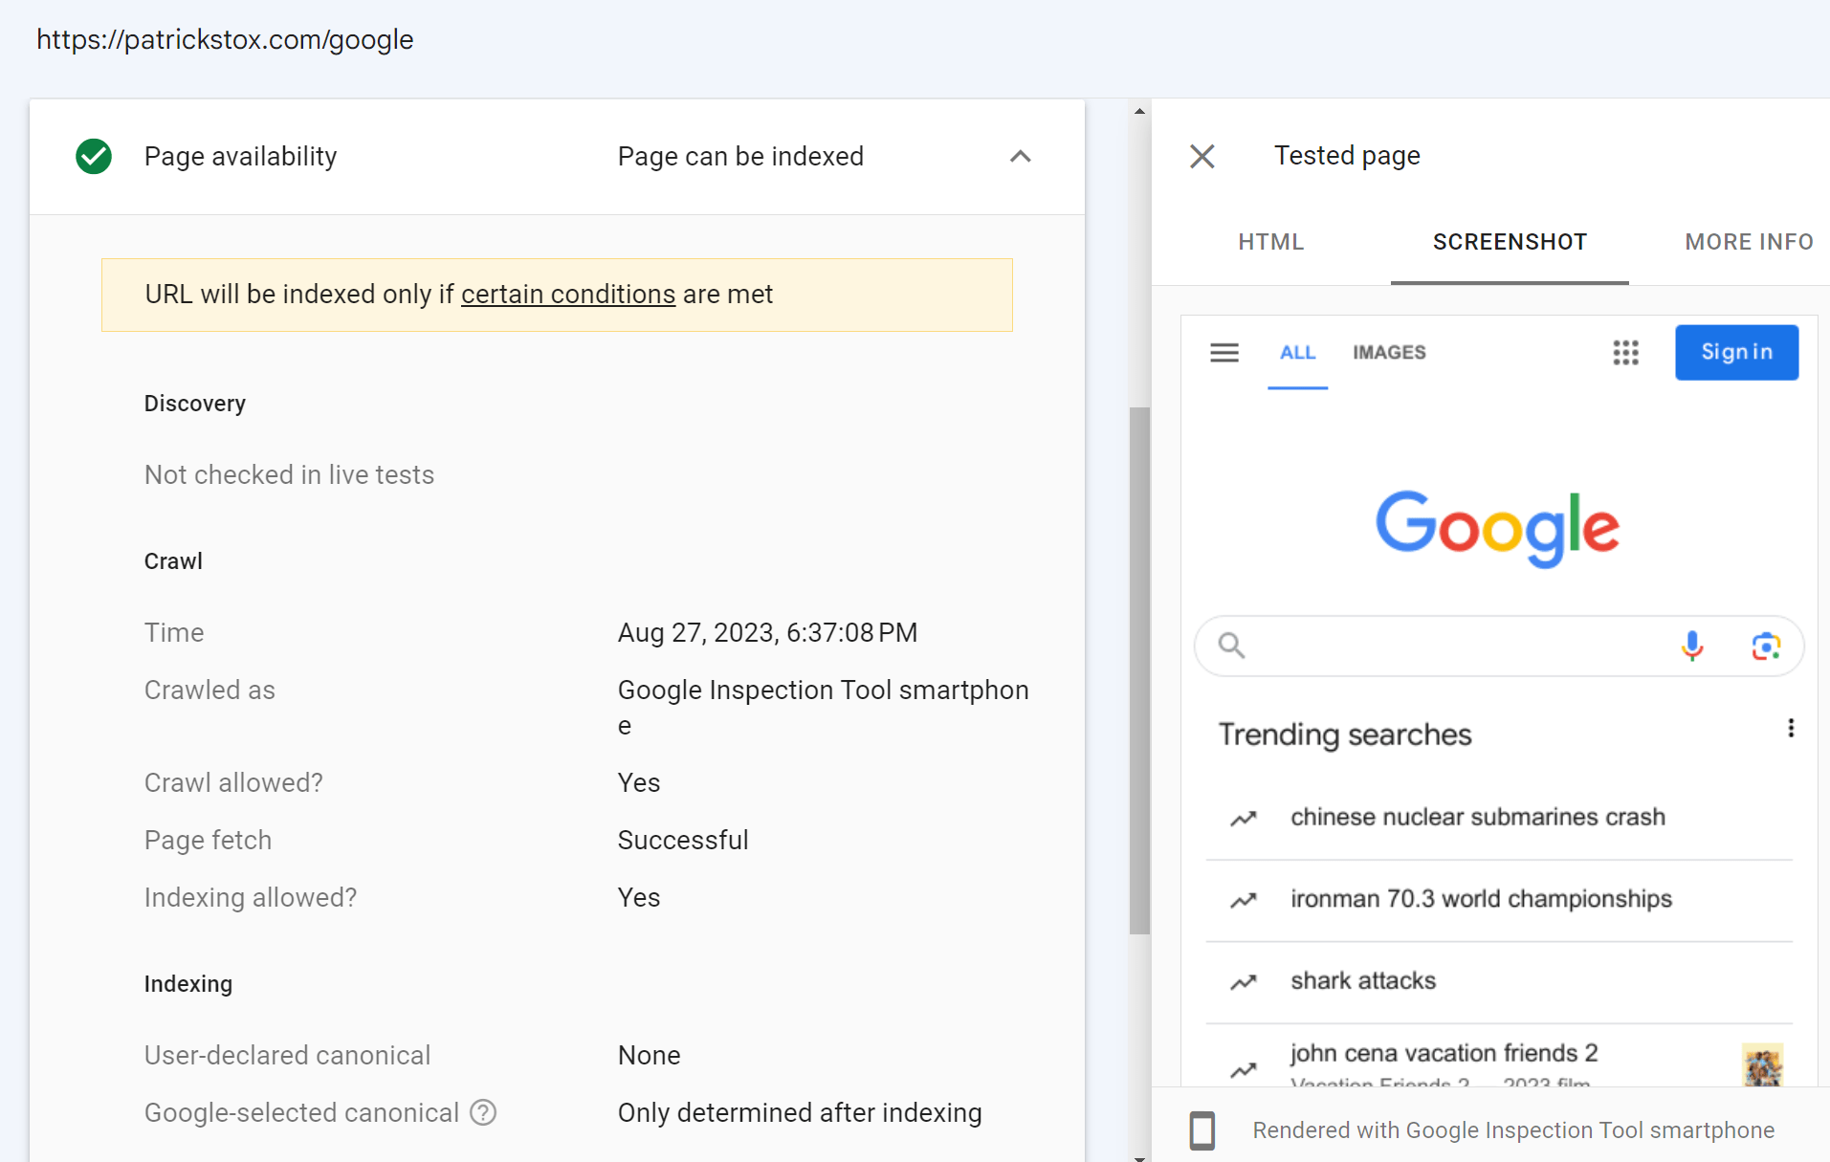Collapse the Page availability section

pos(1020,156)
